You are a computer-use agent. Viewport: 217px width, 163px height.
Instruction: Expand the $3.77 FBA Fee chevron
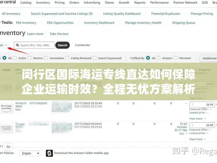(x=186, y=133)
